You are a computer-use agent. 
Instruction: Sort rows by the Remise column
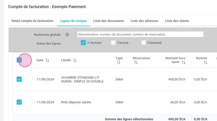tap(206, 62)
